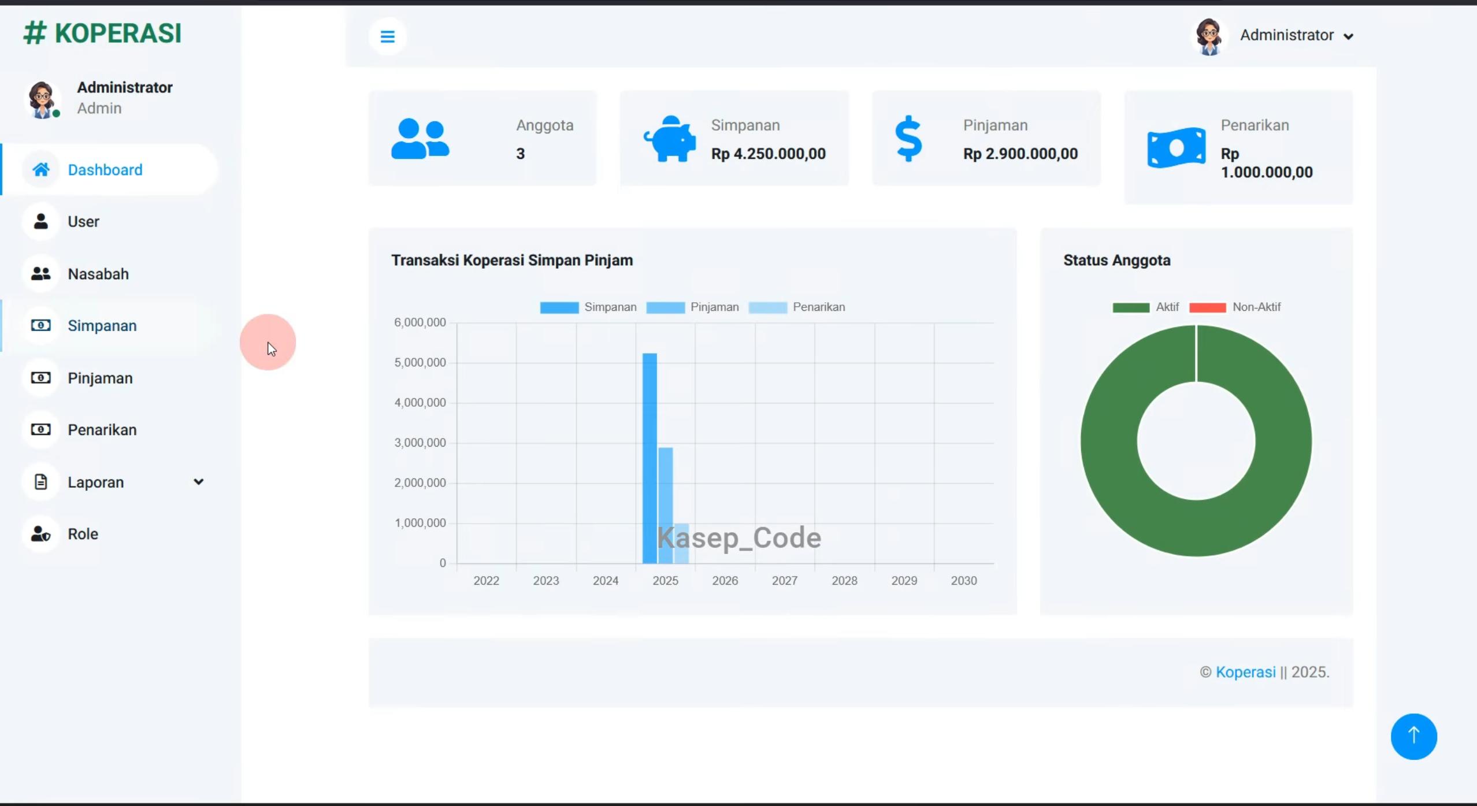
Task: Toggle the Pinjaman legend color swatch
Action: (x=665, y=307)
